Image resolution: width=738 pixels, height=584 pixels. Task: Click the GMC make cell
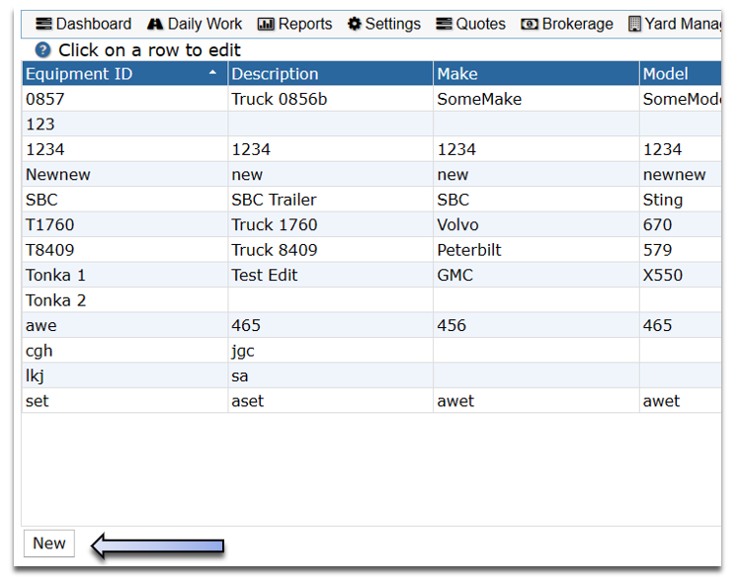(x=536, y=276)
